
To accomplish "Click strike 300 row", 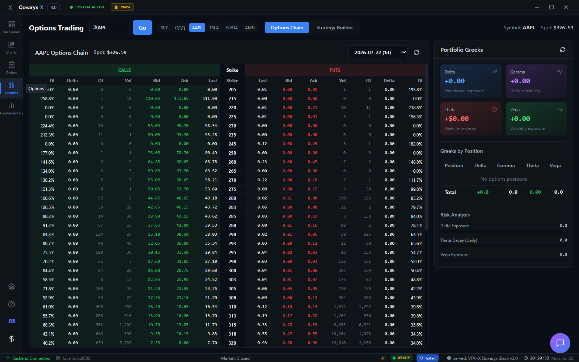I will click(227, 270).
